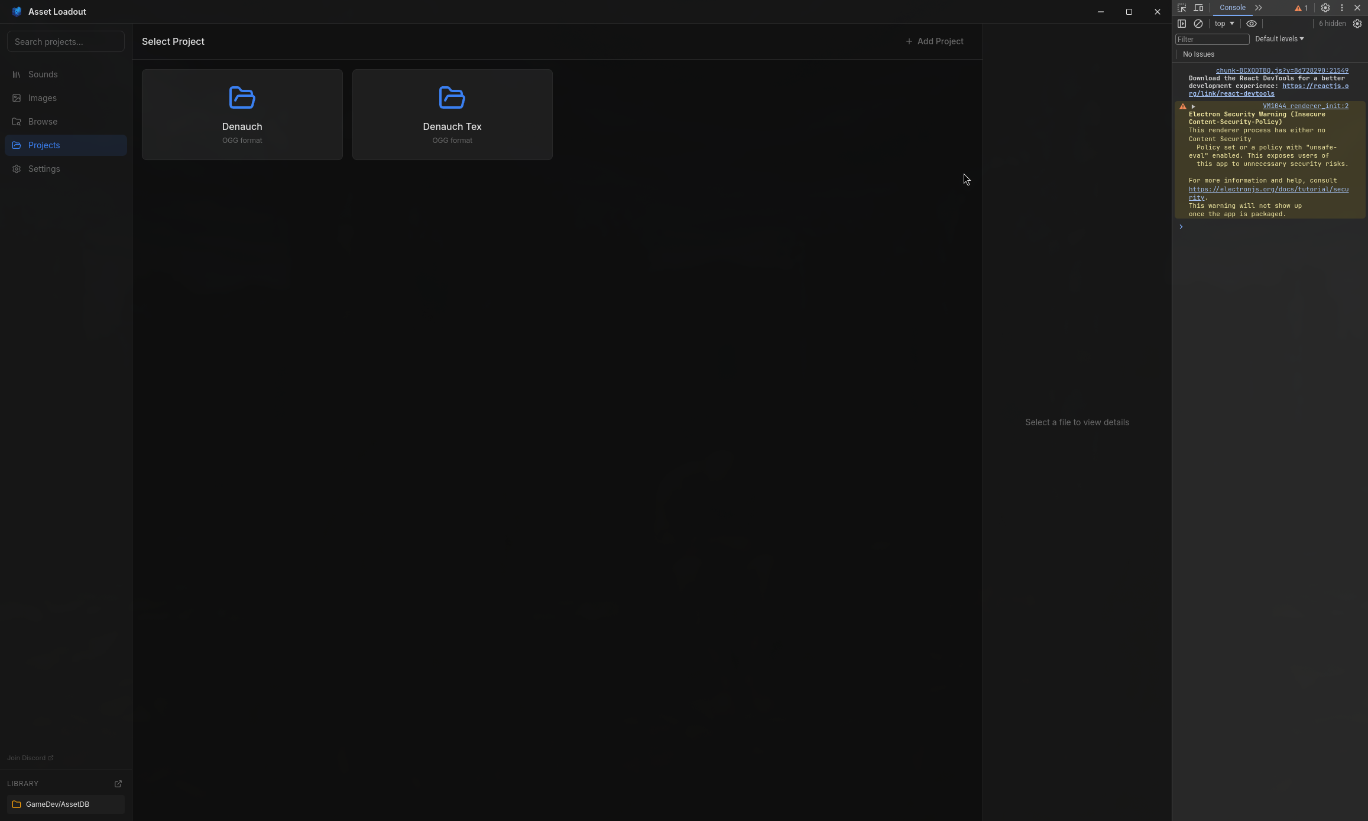The height and width of the screenshot is (821, 1368).
Task: Show the console sidebar panel icon
Action: (x=1182, y=24)
